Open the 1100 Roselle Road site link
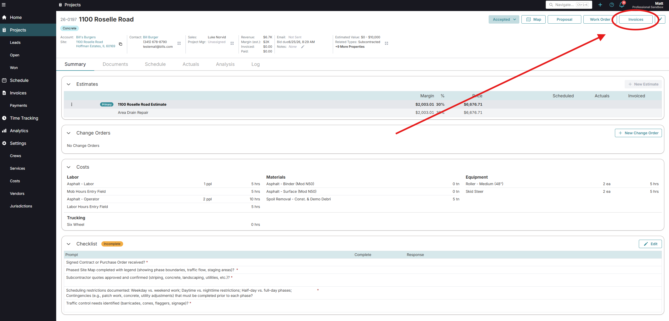This screenshot has width=669, height=321. point(96,44)
